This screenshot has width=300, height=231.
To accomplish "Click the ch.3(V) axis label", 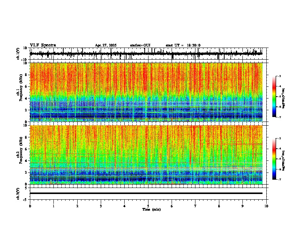I will (x=18, y=194).
